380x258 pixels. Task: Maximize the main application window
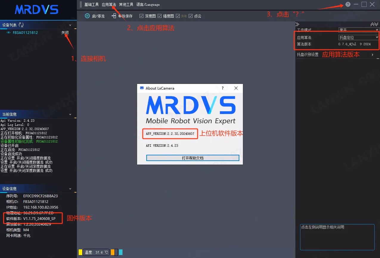point(364,4)
